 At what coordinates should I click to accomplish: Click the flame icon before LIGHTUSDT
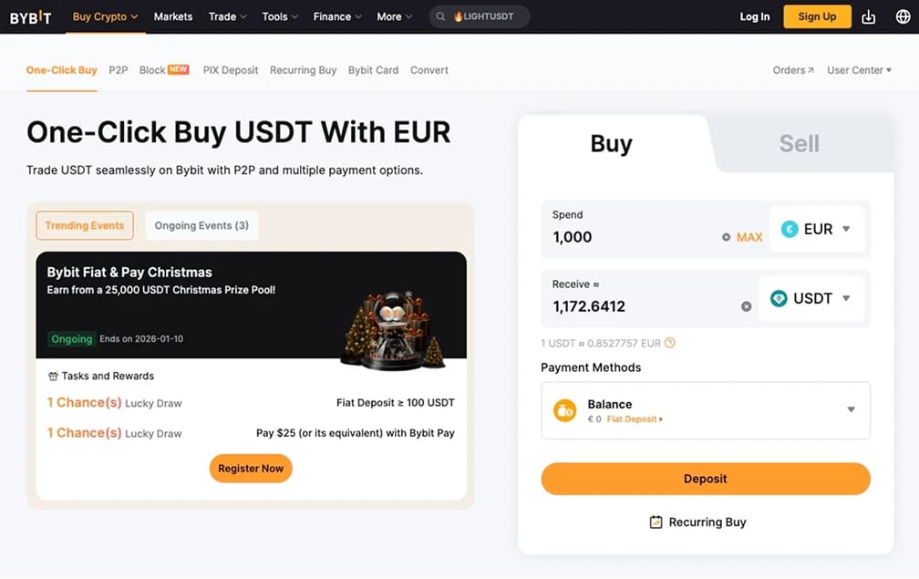(x=459, y=16)
